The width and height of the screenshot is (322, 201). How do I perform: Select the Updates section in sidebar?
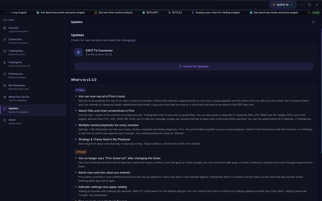pyautogui.click(x=33, y=110)
